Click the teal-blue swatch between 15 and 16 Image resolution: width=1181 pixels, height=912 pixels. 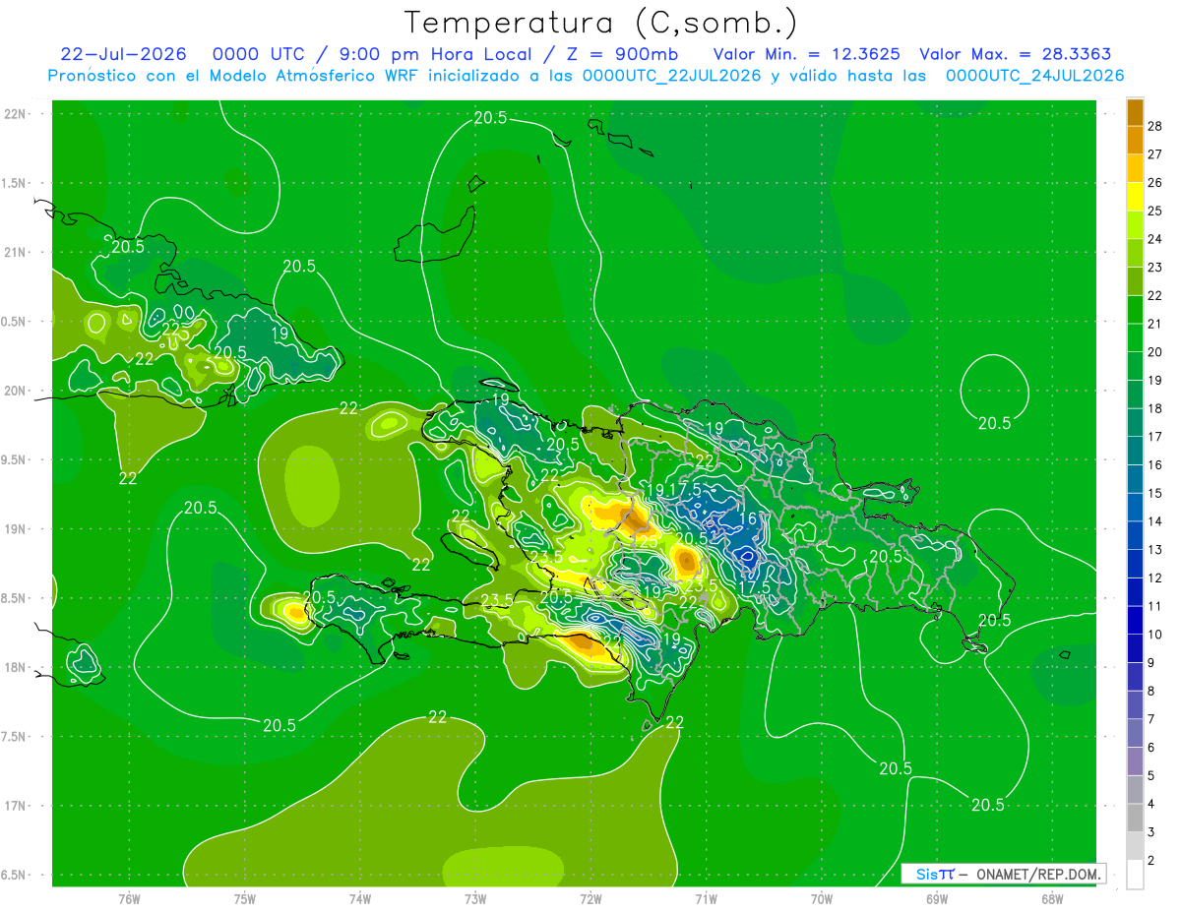[x=1135, y=479]
